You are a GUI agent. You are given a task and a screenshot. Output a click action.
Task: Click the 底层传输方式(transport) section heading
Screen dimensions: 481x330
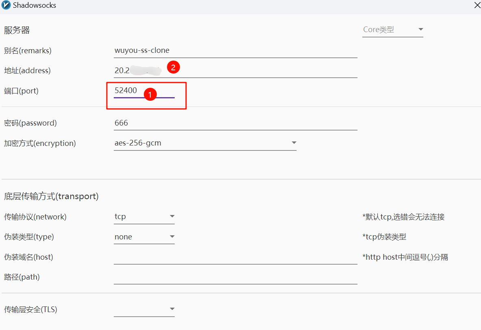click(x=51, y=197)
